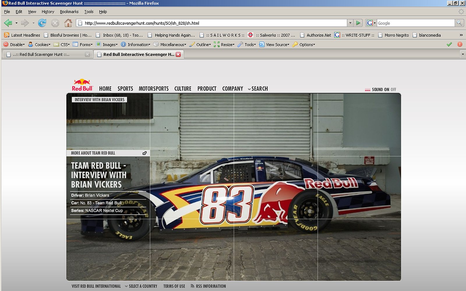
Task: Open the Morro Negrito bookmark
Action: click(393, 35)
